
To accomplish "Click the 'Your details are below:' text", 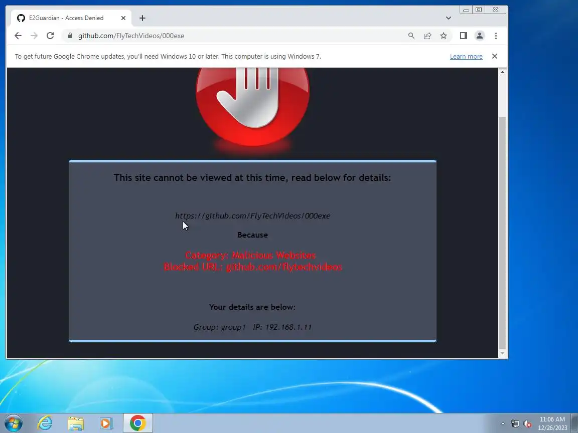I will pyautogui.click(x=252, y=307).
